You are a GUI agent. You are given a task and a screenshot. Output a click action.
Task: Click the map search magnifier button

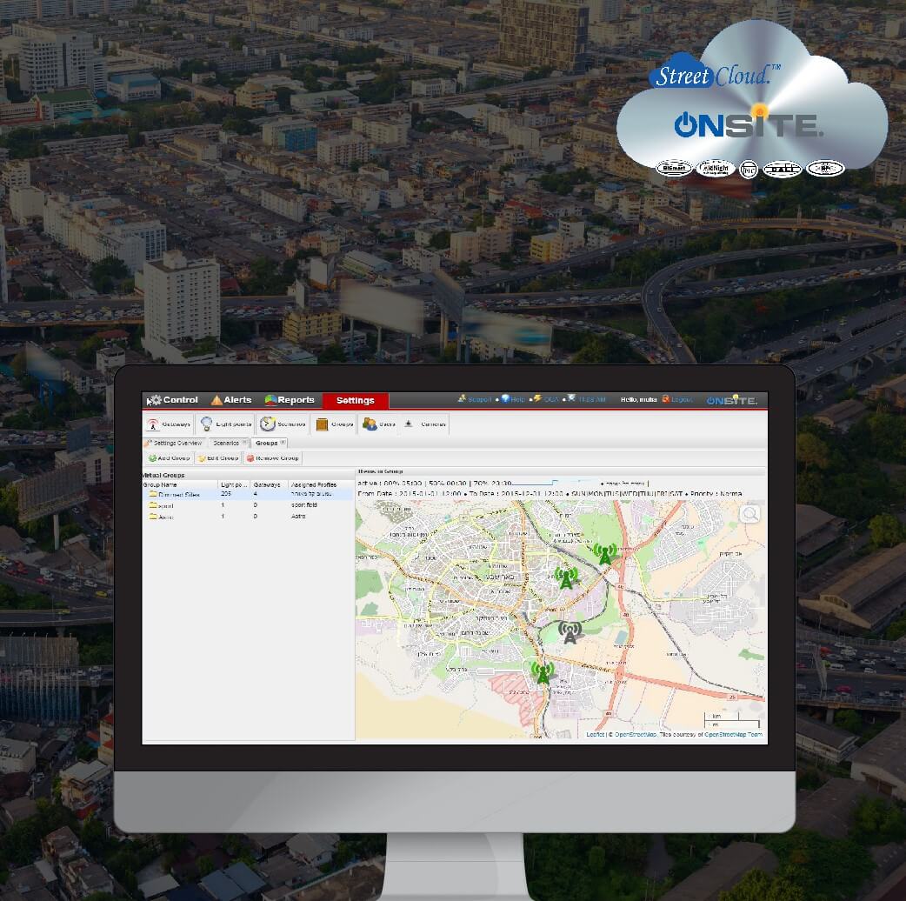[750, 514]
